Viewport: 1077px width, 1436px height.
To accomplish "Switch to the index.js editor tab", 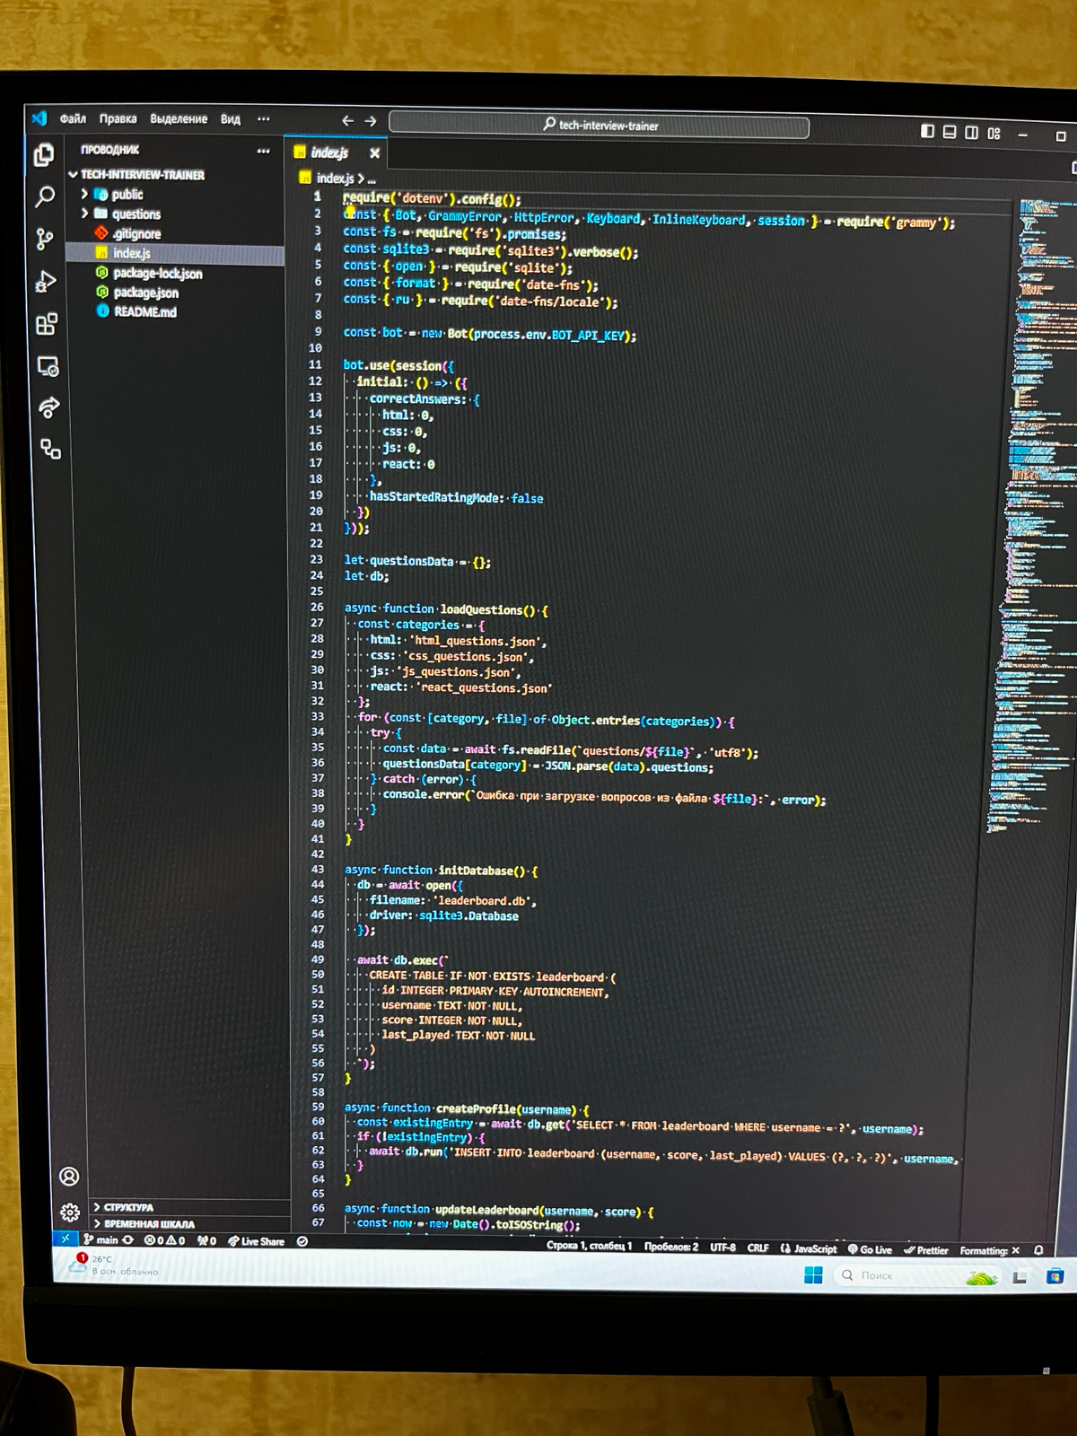I will click(328, 153).
